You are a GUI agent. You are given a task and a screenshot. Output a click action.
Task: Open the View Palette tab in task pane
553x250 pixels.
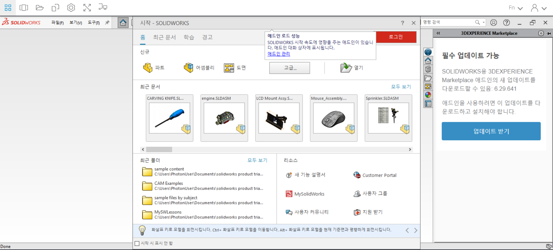pyautogui.click(x=428, y=86)
